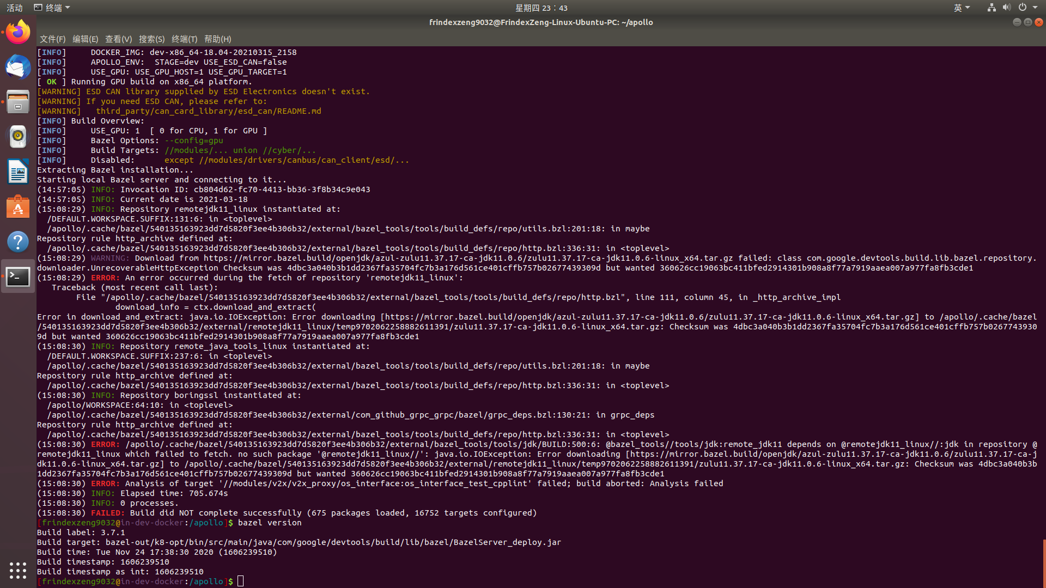Click the 活动 button in the top bar

(x=14, y=7)
